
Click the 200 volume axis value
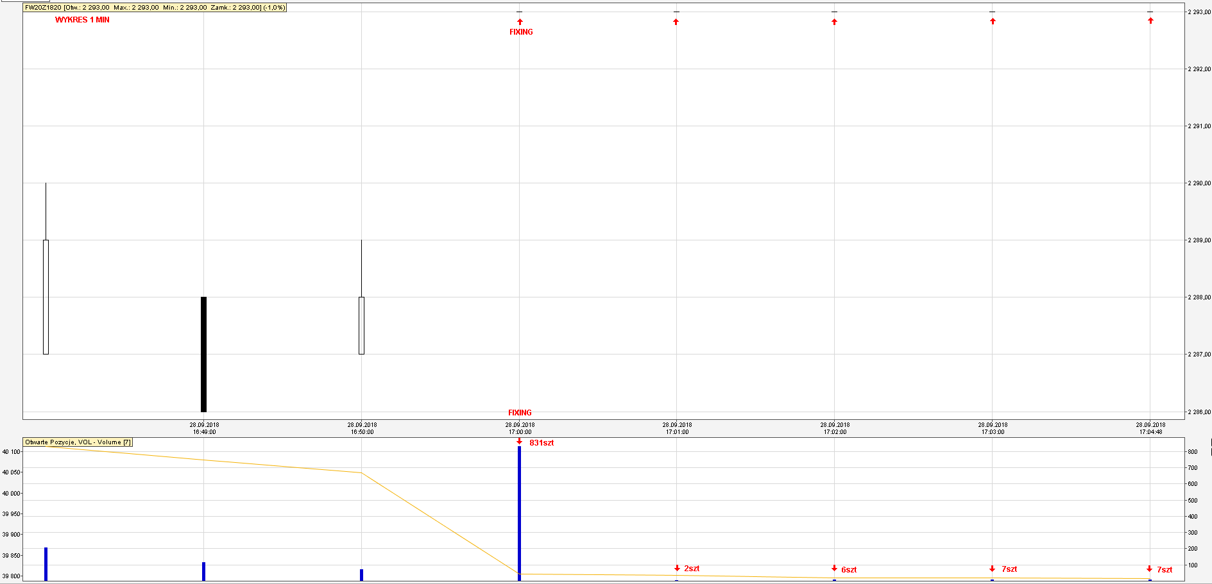[x=1192, y=549]
